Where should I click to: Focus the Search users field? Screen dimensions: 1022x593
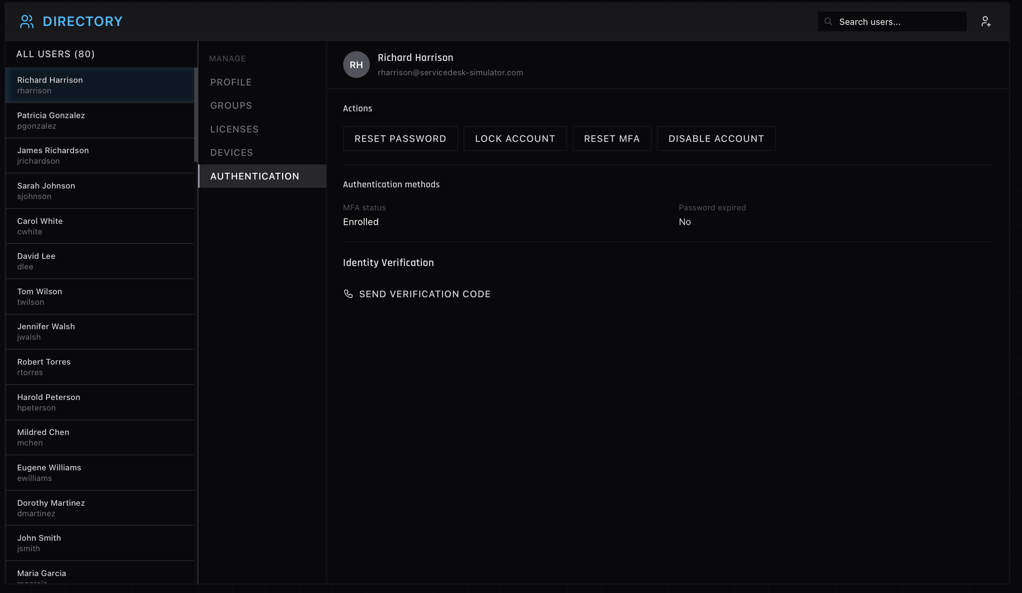click(x=892, y=21)
